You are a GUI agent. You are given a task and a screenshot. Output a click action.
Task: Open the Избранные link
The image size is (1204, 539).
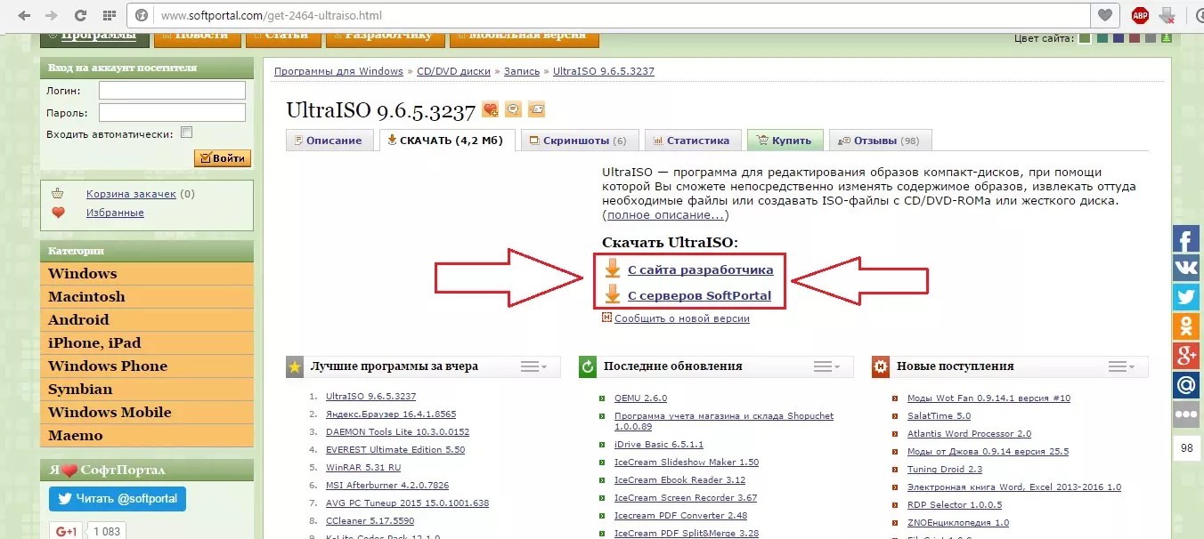(x=115, y=213)
